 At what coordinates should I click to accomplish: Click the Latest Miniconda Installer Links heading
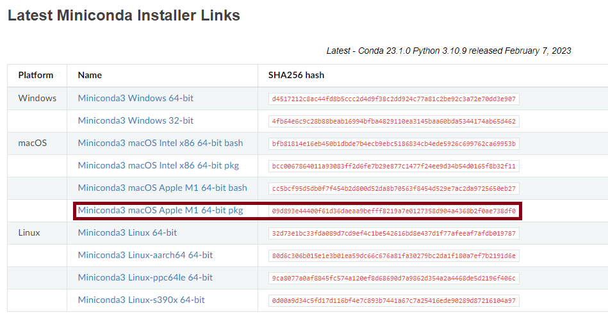(124, 15)
